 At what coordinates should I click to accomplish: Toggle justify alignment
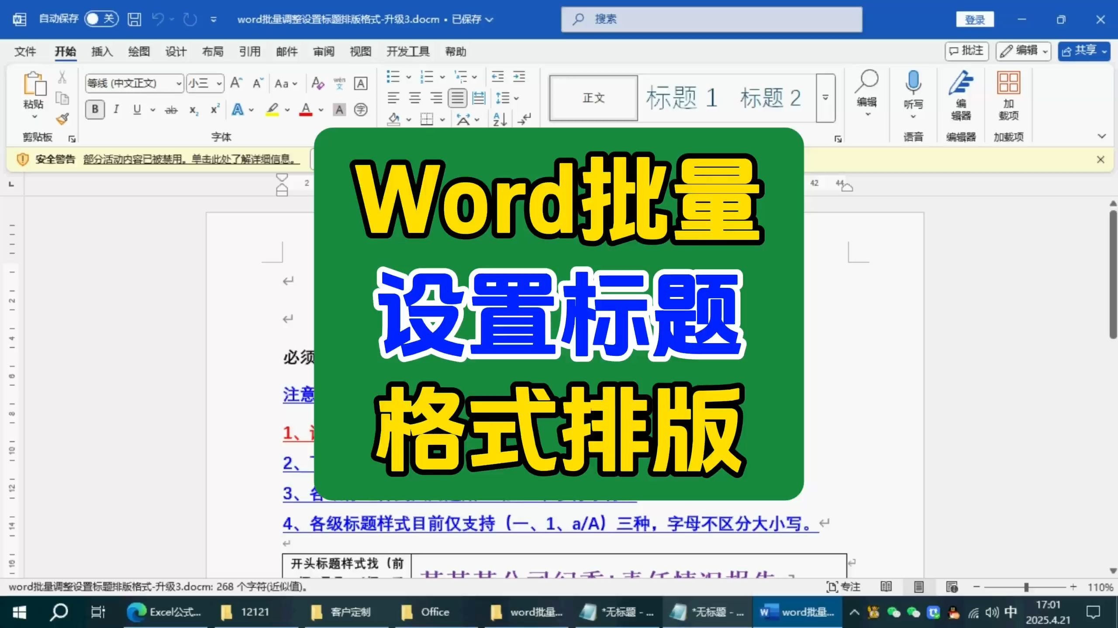(457, 98)
